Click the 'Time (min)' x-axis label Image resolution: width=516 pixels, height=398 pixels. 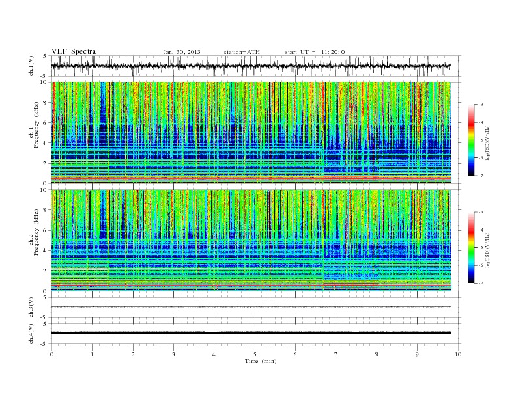261,361
